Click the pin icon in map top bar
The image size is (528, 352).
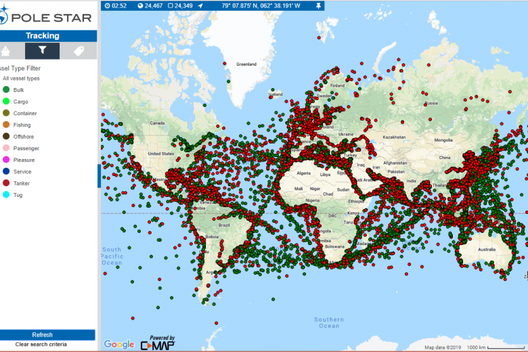pos(318,5)
